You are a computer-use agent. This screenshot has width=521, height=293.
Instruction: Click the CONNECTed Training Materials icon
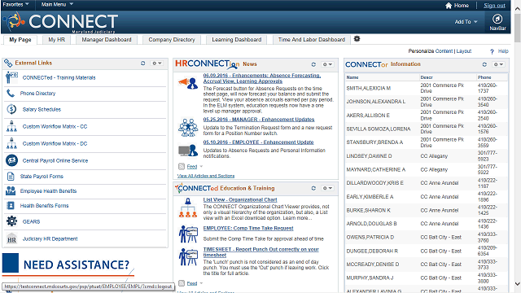(11, 77)
